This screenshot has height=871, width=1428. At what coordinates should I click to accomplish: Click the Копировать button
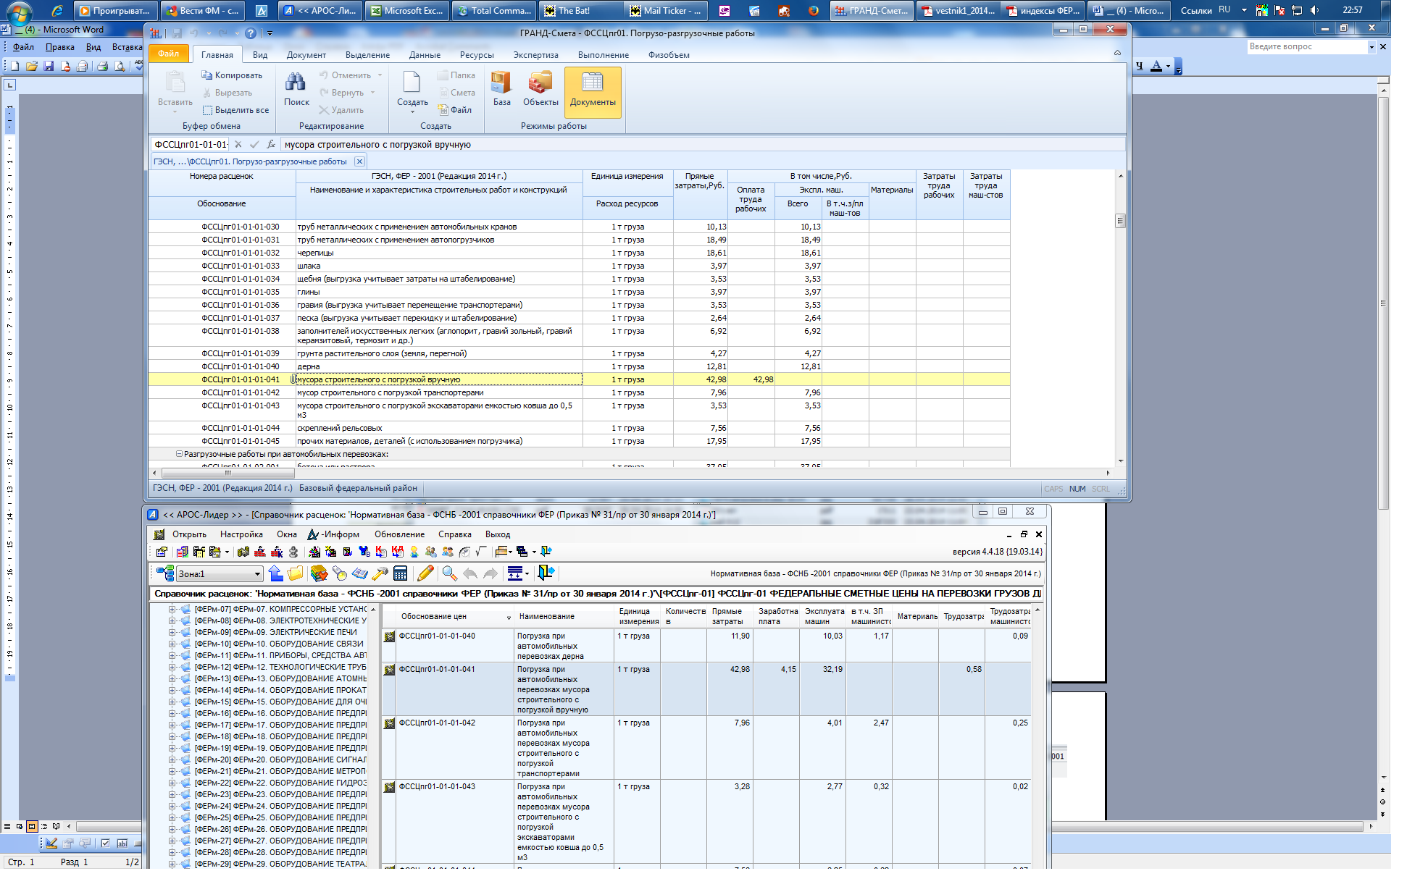232,75
